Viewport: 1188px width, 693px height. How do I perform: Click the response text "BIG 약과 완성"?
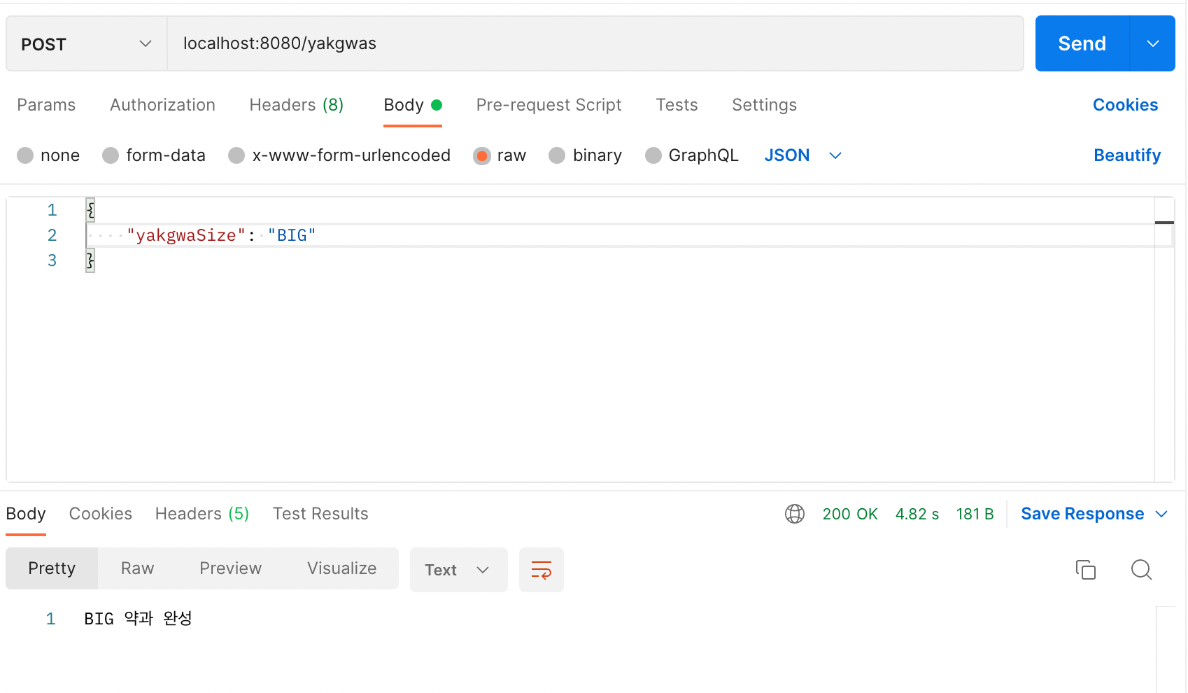[x=138, y=619]
